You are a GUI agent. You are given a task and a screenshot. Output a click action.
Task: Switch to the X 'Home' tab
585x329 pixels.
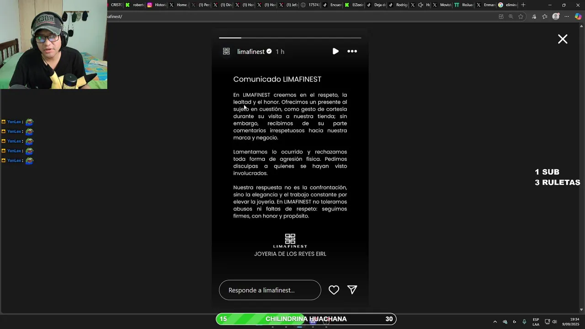click(179, 5)
